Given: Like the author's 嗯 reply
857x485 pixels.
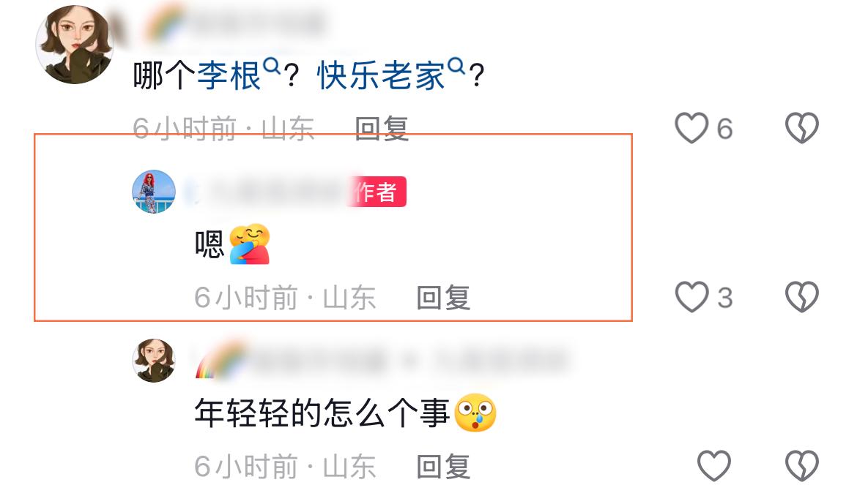Looking at the screenshot, I should [691, 297].
